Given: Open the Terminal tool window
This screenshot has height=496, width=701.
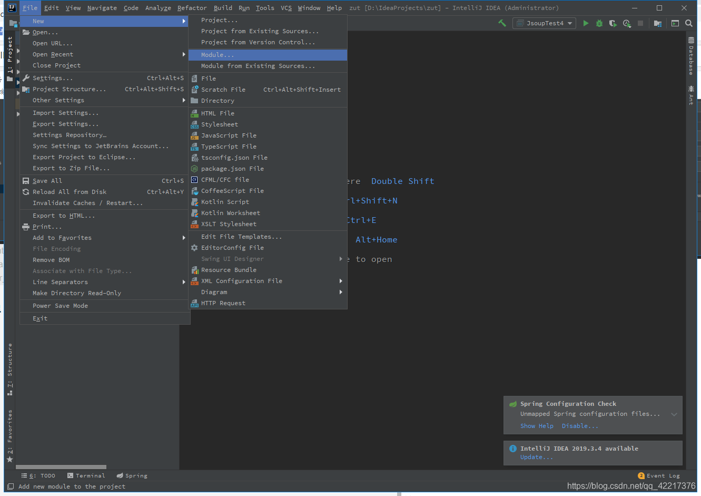Looking at the screenshot, I should click(86, 475).
